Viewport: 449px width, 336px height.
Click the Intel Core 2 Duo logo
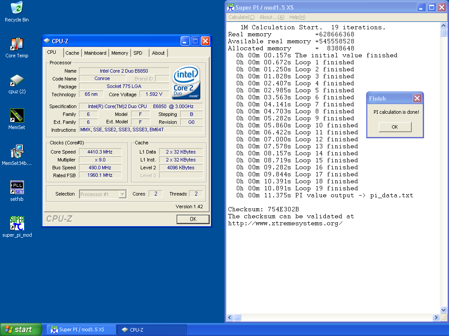click(x=186, y=82)
